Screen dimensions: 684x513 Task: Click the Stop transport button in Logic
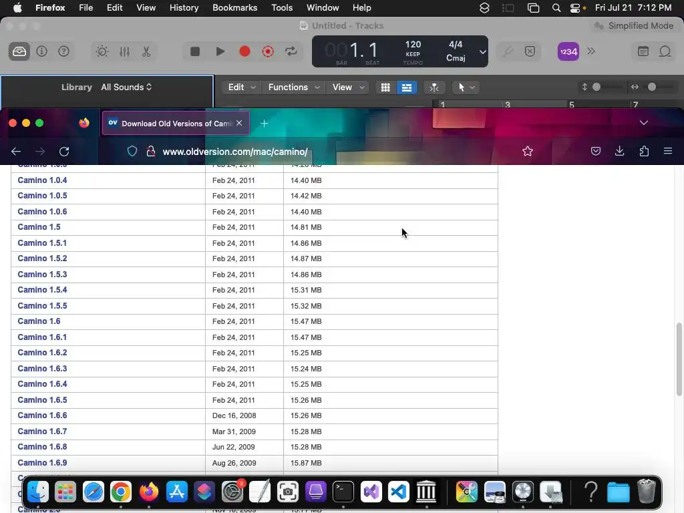(195, 51)
